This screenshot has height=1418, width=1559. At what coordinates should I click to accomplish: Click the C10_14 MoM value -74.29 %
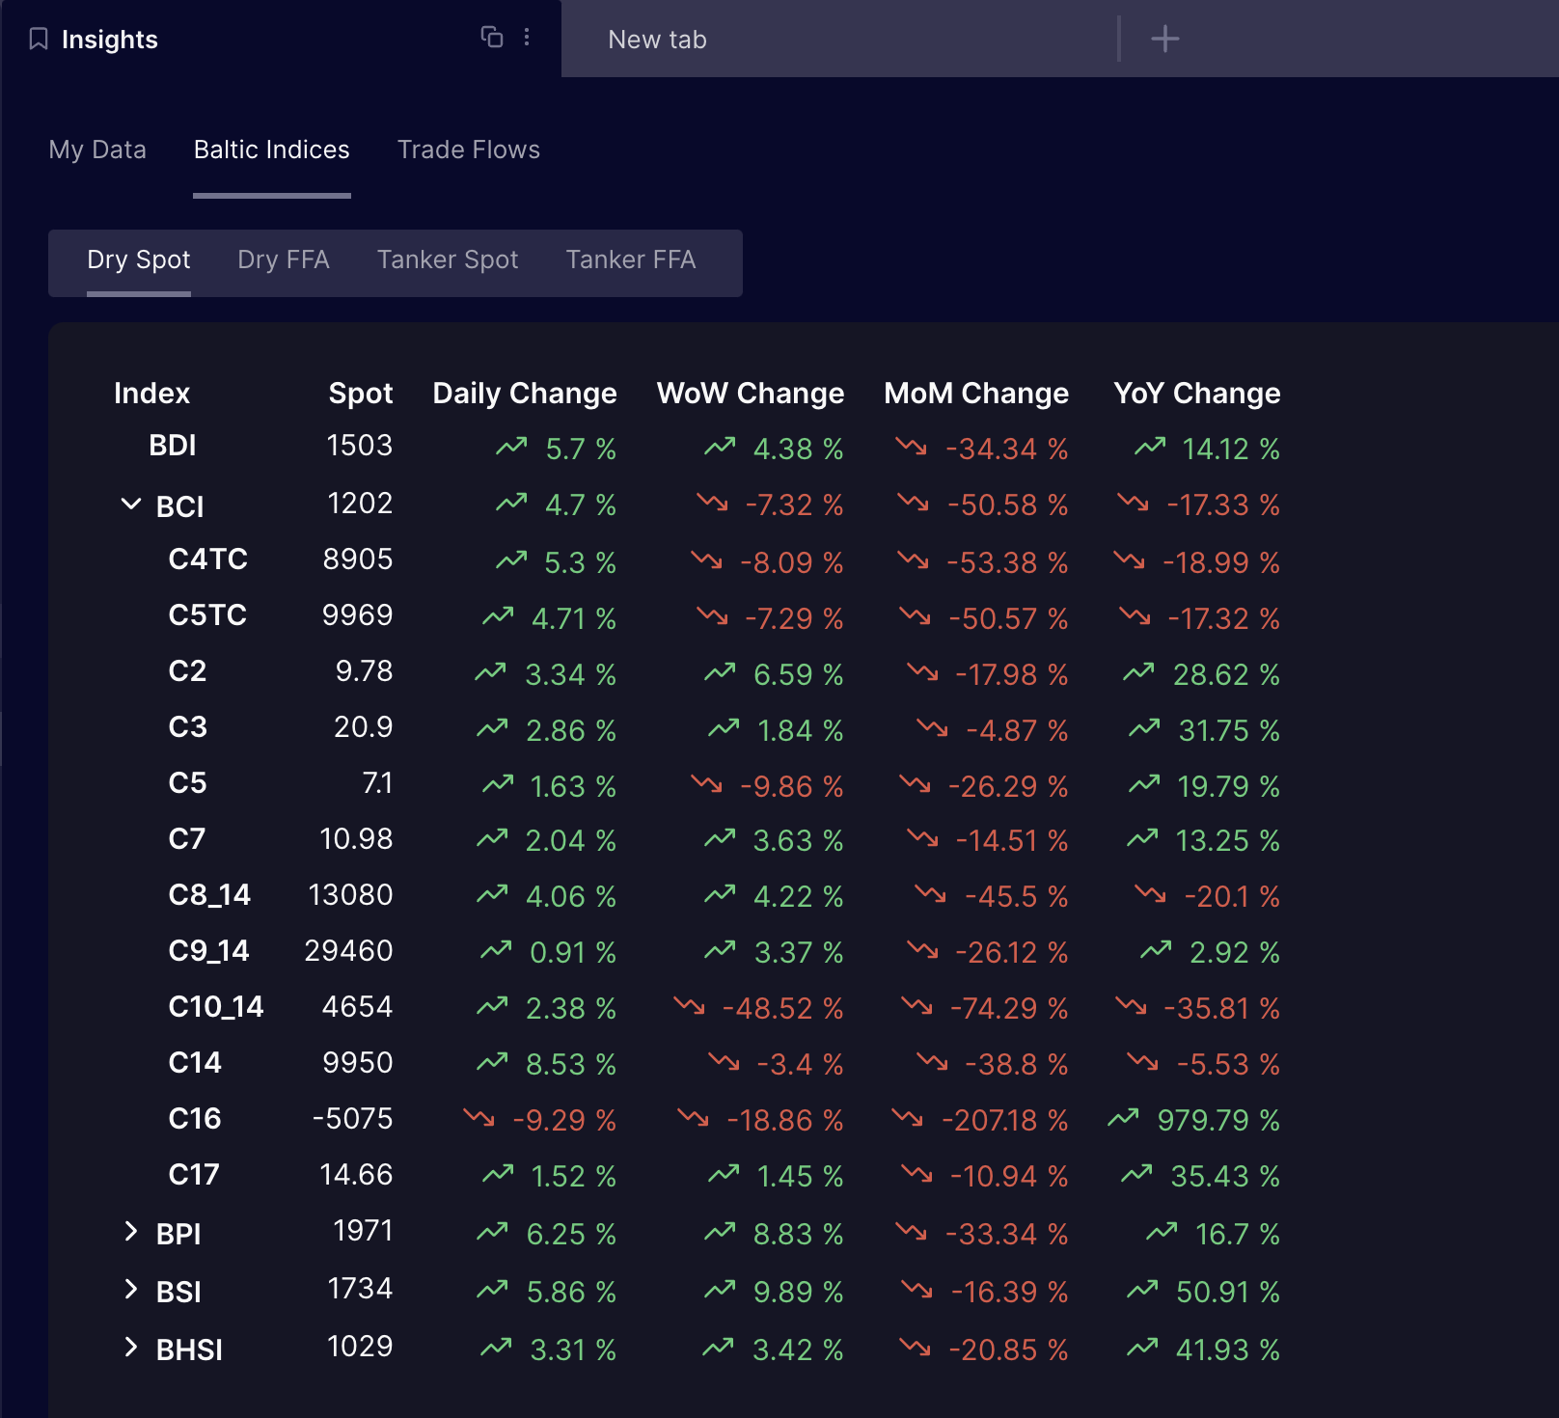pos(1009,1009)
